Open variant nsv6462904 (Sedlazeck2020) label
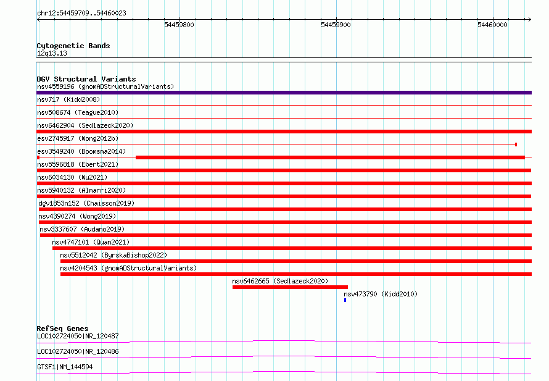The height and width of the screenshot is (381, 549). click(x=85, y=125)
